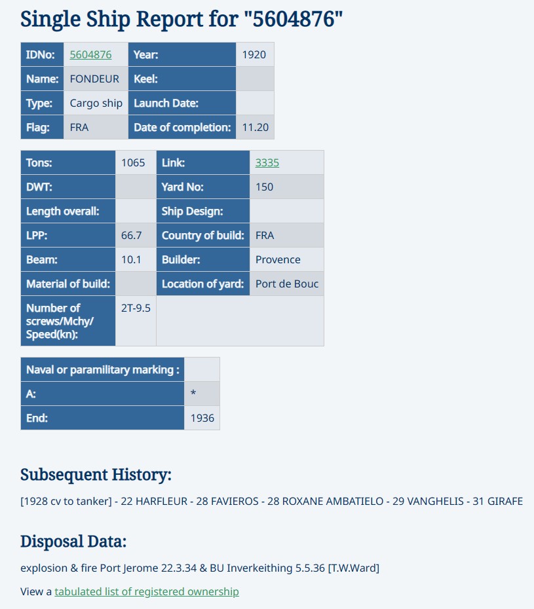Image resolution: width=534 pixels, height=609 pixels.
Task: Select the date of completion value 11.20
Action: point(255,128)
